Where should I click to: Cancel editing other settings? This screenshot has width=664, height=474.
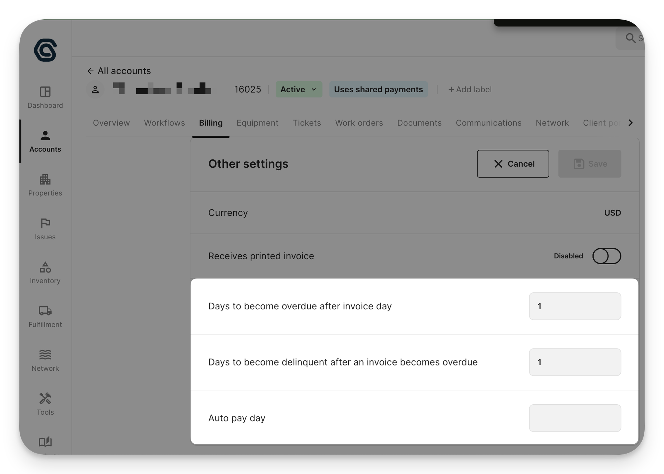[x=513, y=164]
